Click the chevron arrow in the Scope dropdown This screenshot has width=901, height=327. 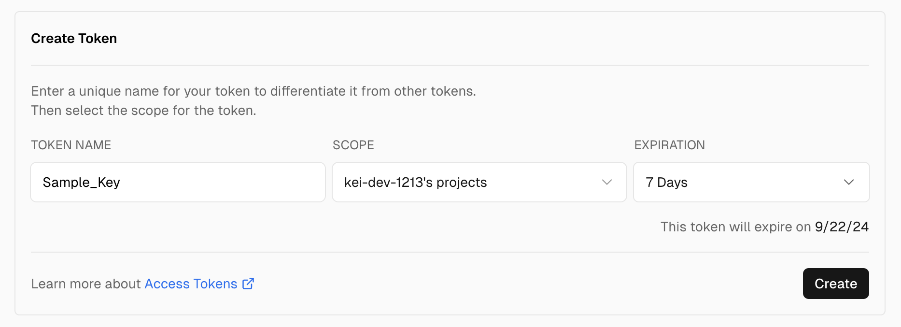click(607, 182)
